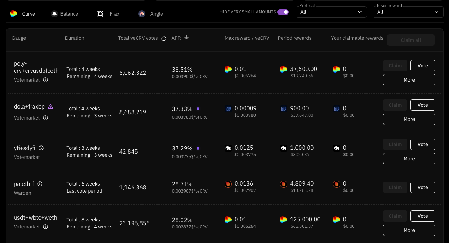The height and width of the screenshot is (243, 449).
Task: Click token icon beside 0.0125 max reward
Action: click(x=228, y=148)
